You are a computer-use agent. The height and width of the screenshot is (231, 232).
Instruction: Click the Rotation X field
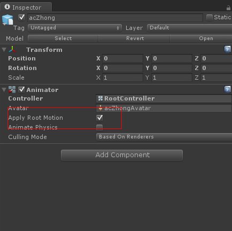click(x=122, y=68)
